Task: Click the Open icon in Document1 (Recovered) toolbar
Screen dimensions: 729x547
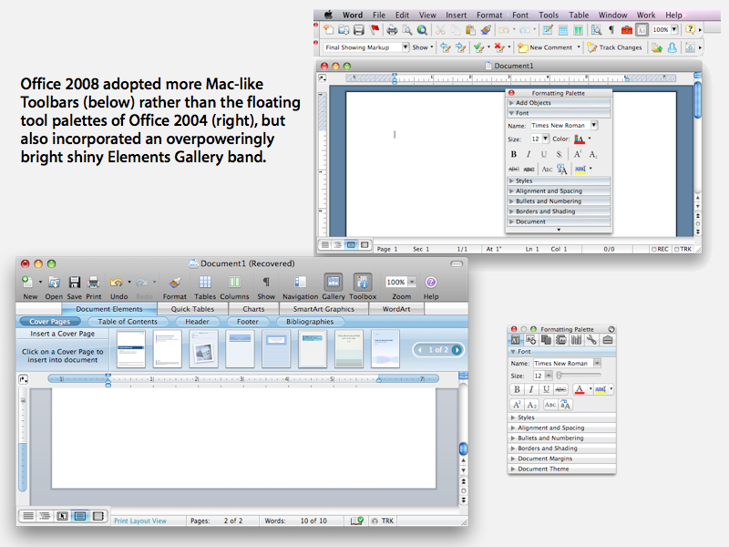Action: pos(54,282)
